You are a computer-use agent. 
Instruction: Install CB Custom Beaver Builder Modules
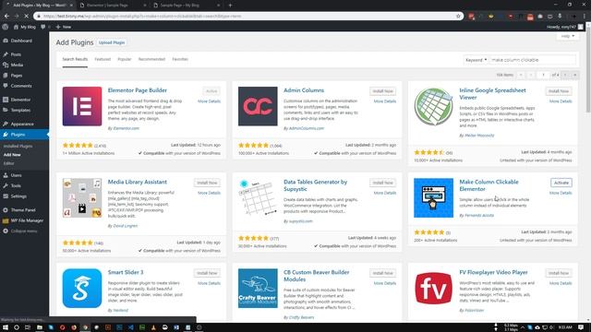tap(382, 273)
